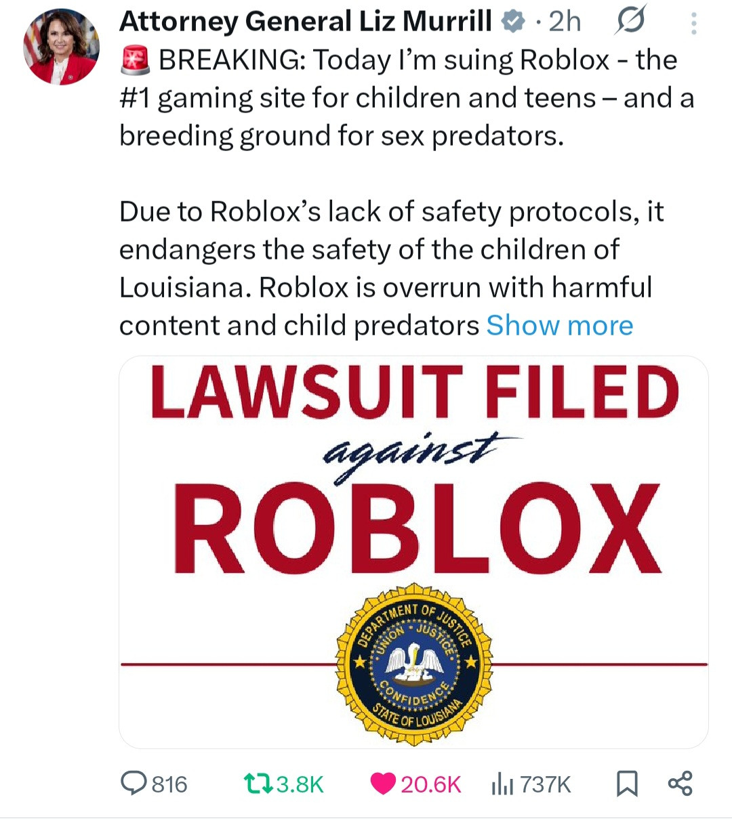Click the blue verified badge
The image size is (732, 827).
(x=512, y=22)
